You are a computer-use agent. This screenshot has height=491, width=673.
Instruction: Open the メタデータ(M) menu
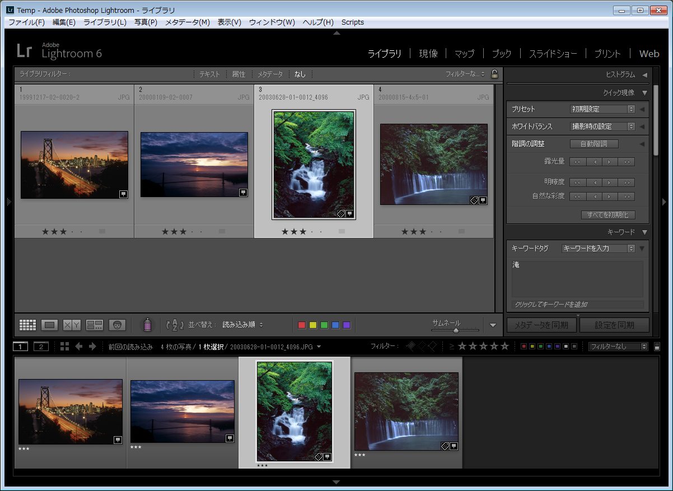tap(187, 22)
